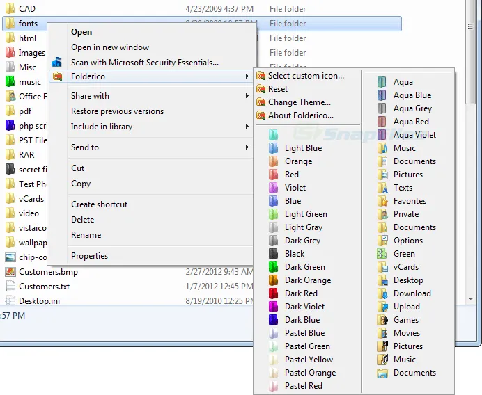Click the Texts folder icon
The image size is (482, 395).
(382, 188)
